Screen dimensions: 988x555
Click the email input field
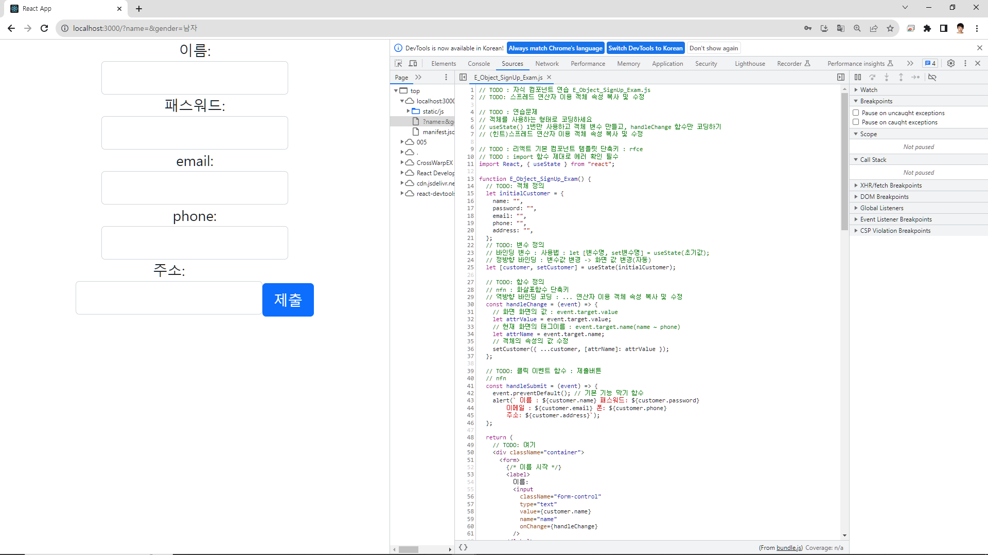(x=195, y=188)
